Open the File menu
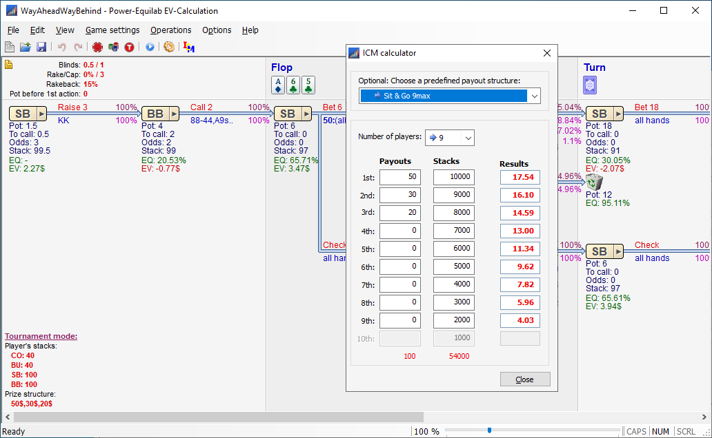 click(13, 30)
